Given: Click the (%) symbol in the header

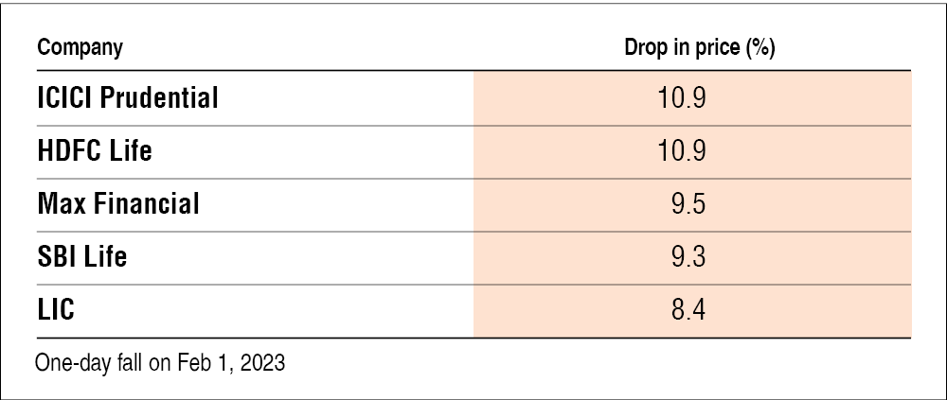Looking at the screenshot, I should click(x=760, y=48).
